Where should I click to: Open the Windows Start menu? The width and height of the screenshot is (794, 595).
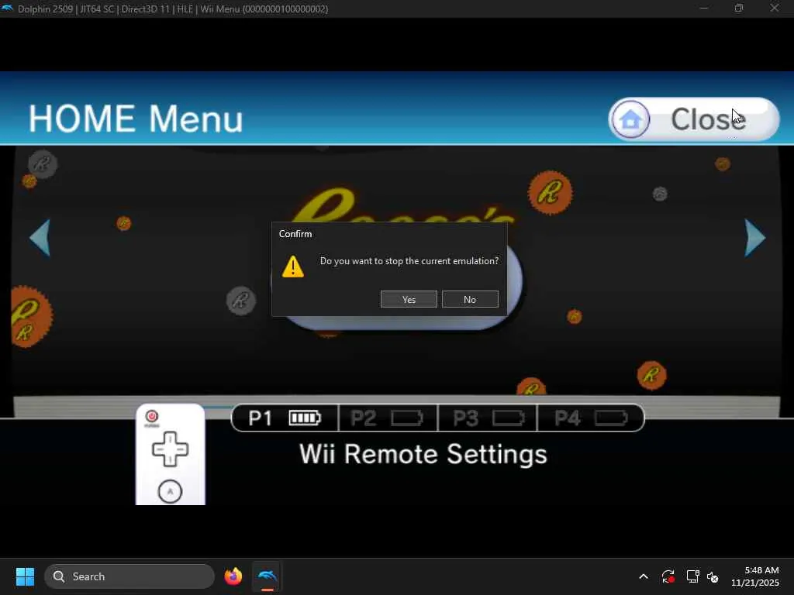[x=25, y=576]
